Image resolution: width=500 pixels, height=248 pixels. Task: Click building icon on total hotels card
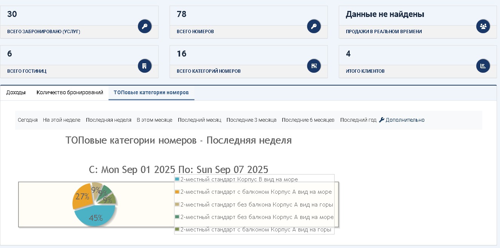click(x=145, y=66)
